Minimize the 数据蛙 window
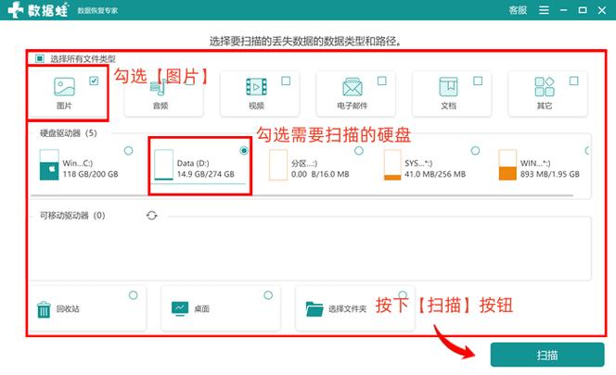 click(564, 10)
